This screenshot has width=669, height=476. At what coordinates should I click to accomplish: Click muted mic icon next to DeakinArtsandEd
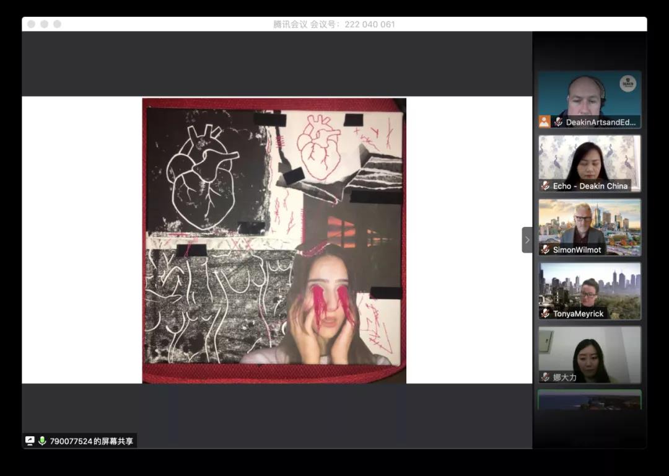[x=558, y=122]
